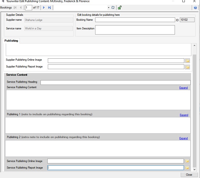The width and height of the screenshot is (200, 178).
Task: Go to the first booking record
Action: (x=15, y=7)
